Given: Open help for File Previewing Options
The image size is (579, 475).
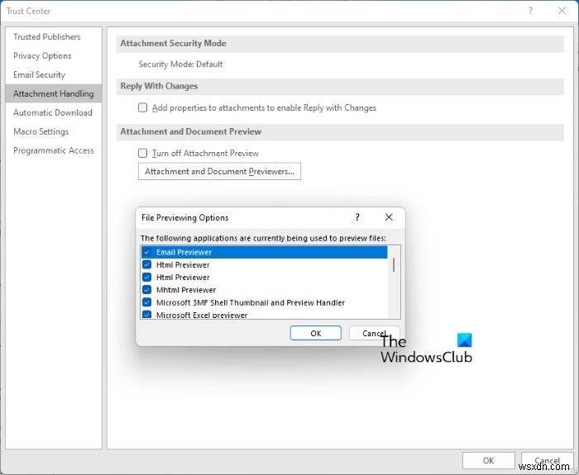Looking at the screenshot, I should (x=357, y=217).
